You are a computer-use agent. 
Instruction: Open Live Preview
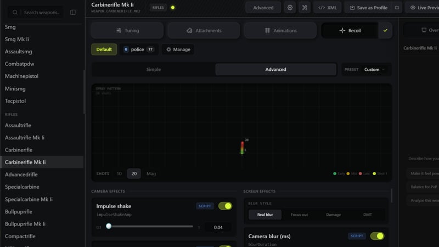(x=423, y=8)
